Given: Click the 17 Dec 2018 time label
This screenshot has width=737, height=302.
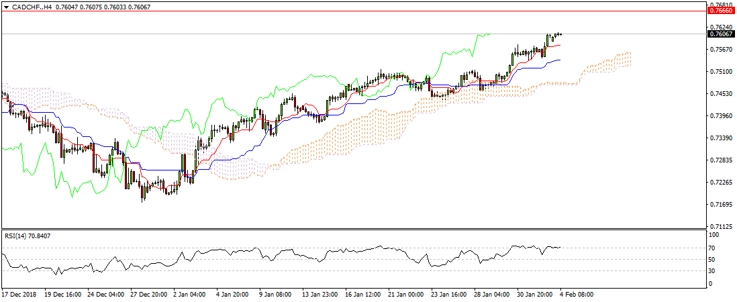Looking at the screenshot, I should pos(18,295).
